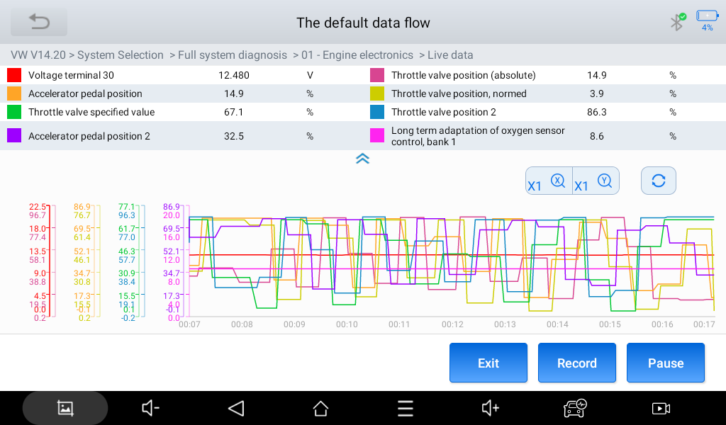This screenshot has width=726, height=425.
Task: Toggle Throttle valve position 2 graph line
Action: point(376,112)
